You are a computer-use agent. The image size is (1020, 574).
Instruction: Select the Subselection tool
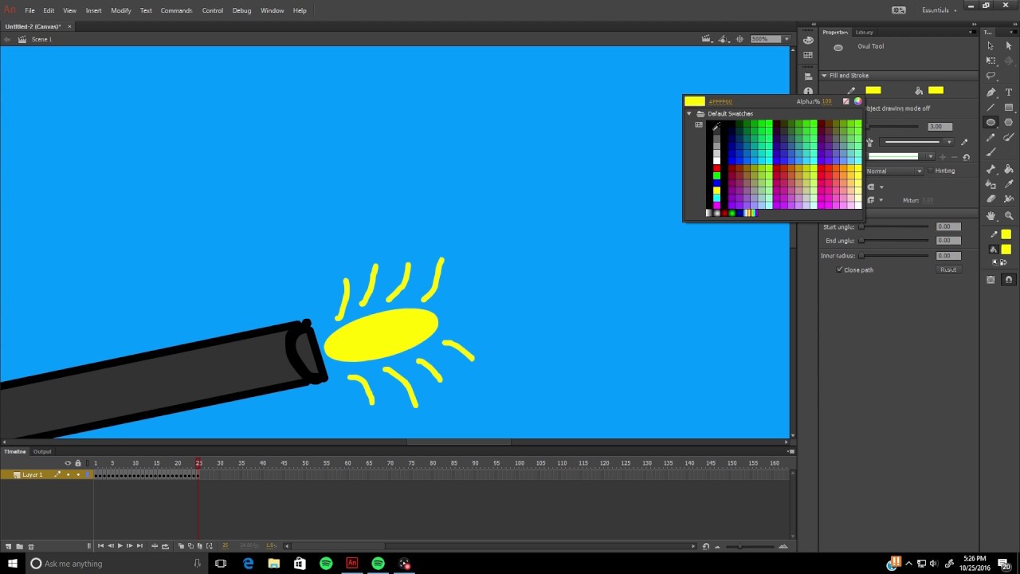1009,46
